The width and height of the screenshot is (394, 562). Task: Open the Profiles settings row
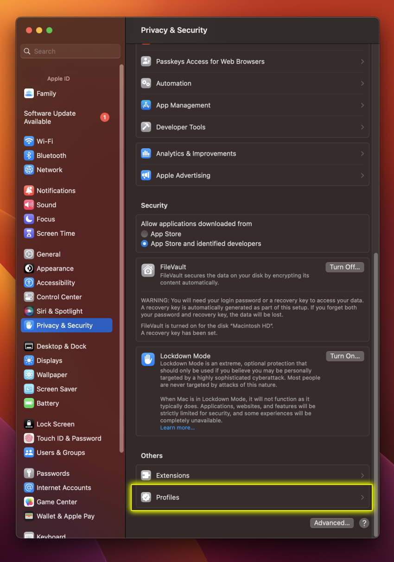253,498
